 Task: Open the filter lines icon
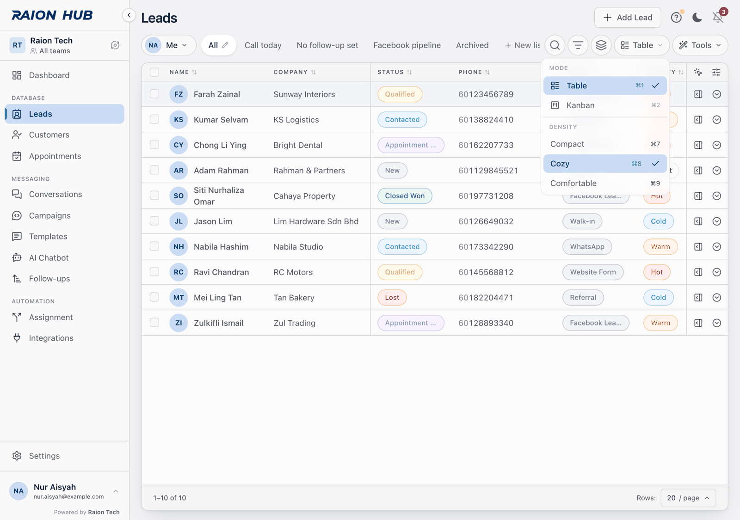578,45
